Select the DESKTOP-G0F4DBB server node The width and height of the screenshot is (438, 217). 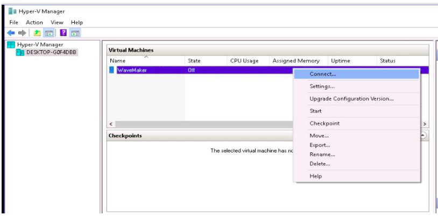pos(51,52)
